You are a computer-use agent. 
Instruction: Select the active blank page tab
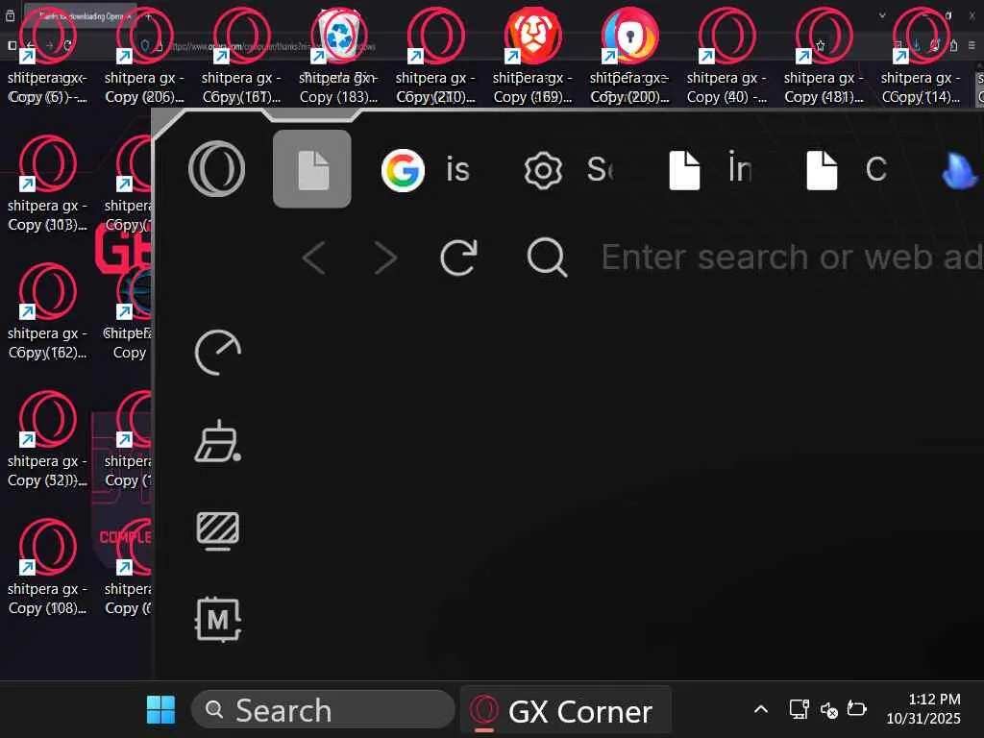coord(312,169)
